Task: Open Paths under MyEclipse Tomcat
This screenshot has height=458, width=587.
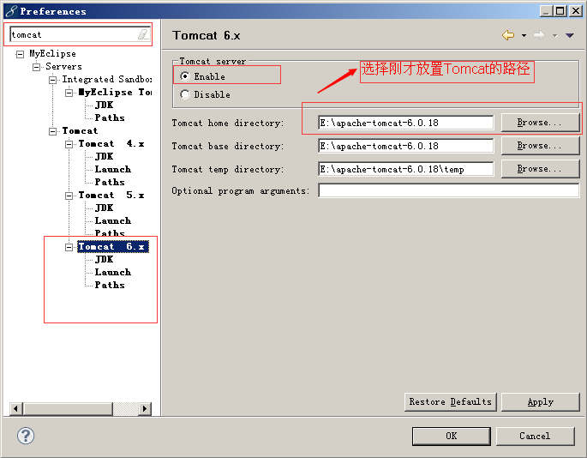Action: [x=110, y=118]
